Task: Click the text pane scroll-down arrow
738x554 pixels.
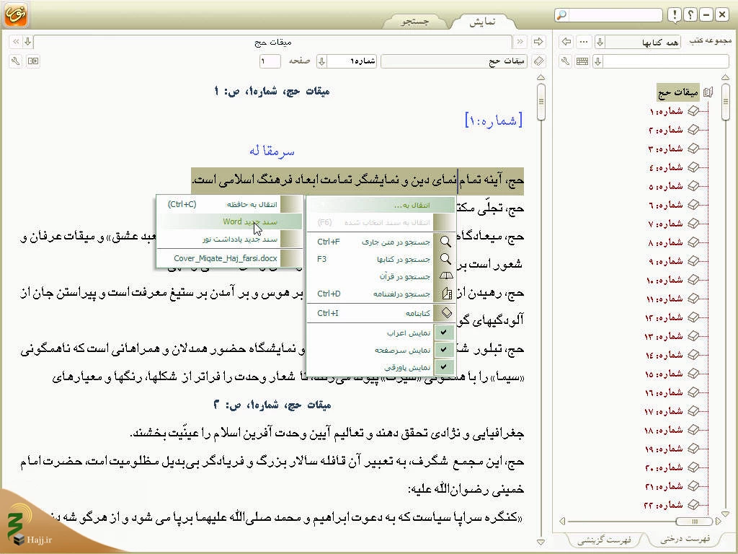Action: coord(541,542)
